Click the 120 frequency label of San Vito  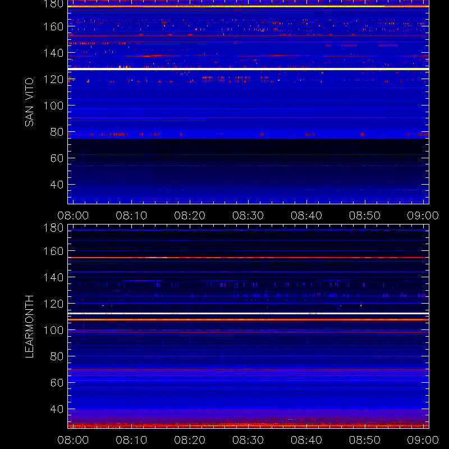(53, 79)
